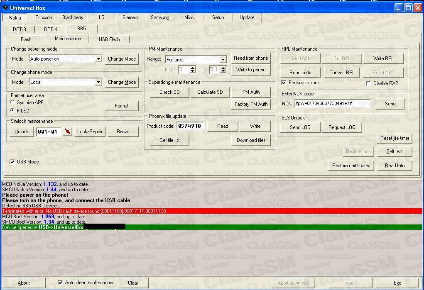
Task: Open the Setup tab
Action: (218, 17)
